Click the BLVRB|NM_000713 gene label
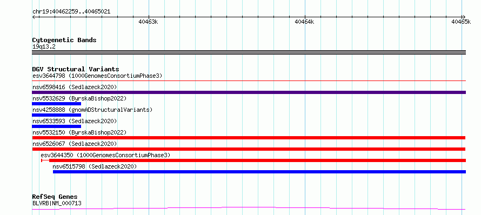 pyautogui.click(x=57, y=203)
